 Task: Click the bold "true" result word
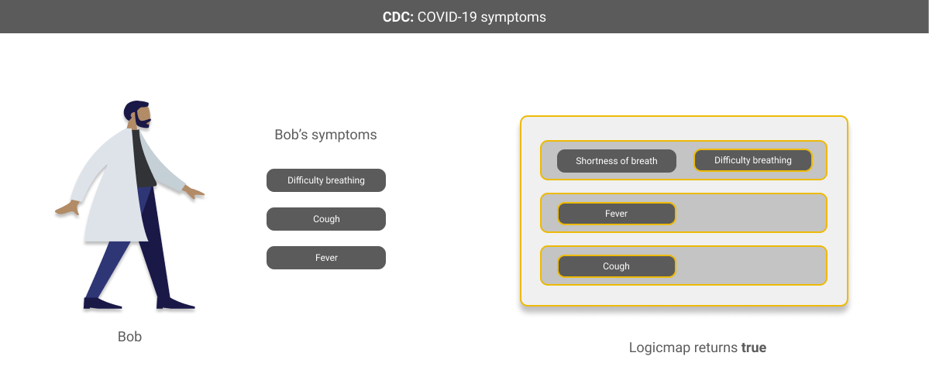(x=754, y=348)
